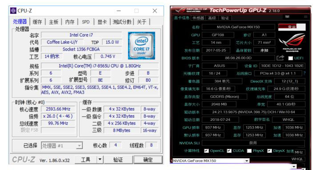Click the bus interface value PCIe x4 3.0 @ x4 1.1
Image resolution: width=320 pixels, height=170 pixels.
pyautogui.click(x=278, y=73)
